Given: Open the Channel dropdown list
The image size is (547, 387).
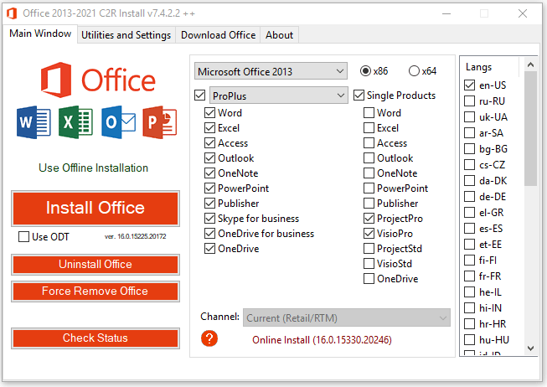Looking at the screenshot, I should [x=347, y=318].
